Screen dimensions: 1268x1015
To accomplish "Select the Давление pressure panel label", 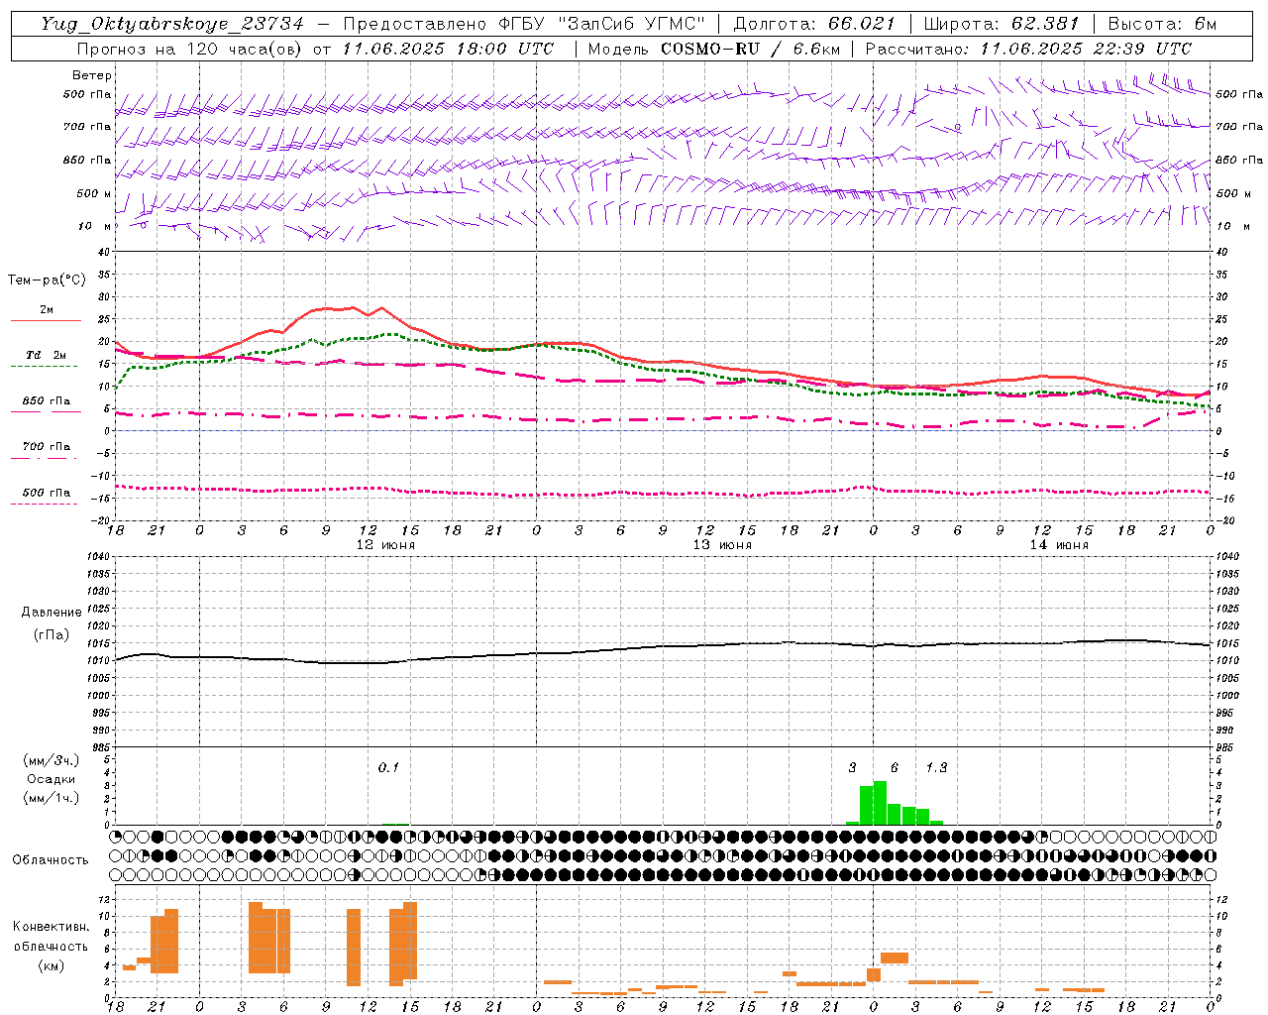I will [52, 613].
